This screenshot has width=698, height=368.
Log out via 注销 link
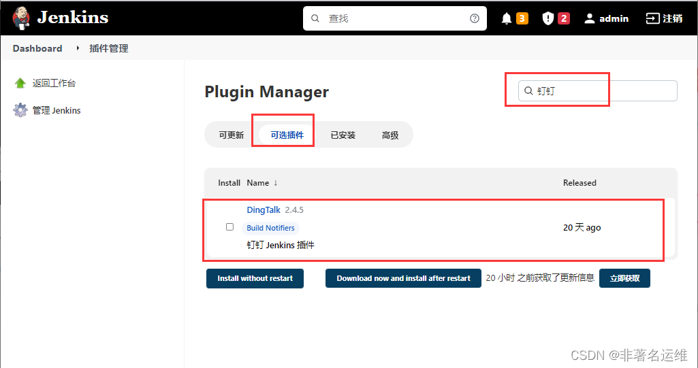pyautogui.click(x=672, y=18)
